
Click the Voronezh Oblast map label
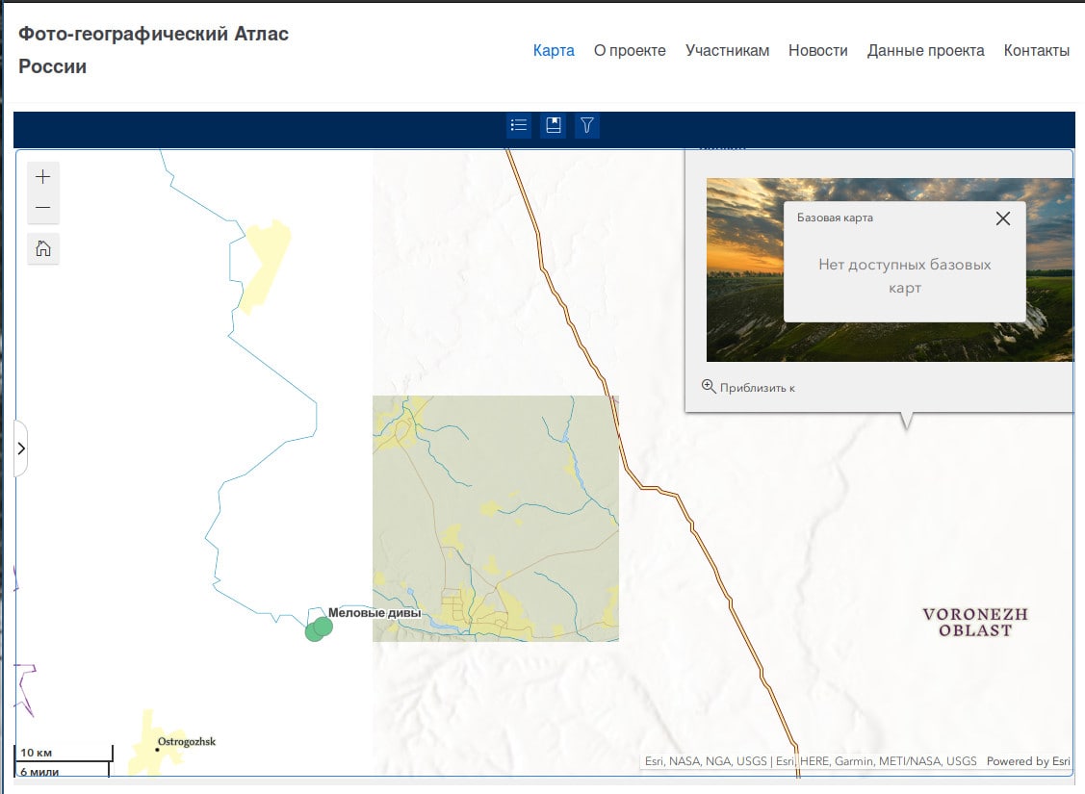975,622
